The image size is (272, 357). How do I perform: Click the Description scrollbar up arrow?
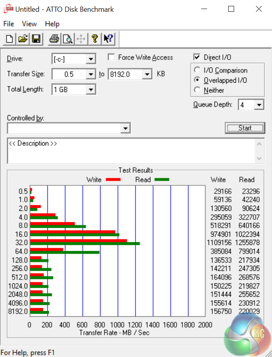259,144
